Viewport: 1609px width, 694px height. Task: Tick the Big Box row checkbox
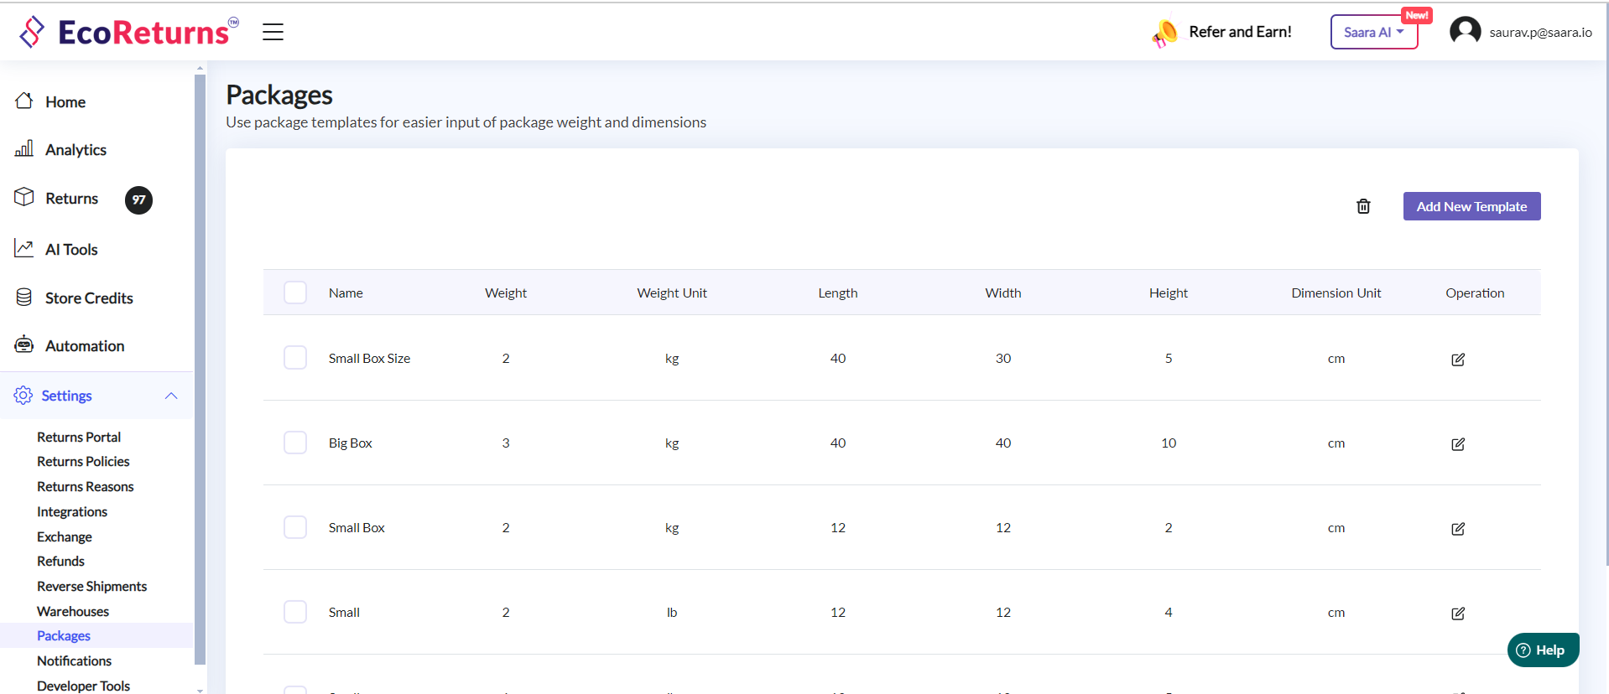pyautogui.click(x=295, y=443)
